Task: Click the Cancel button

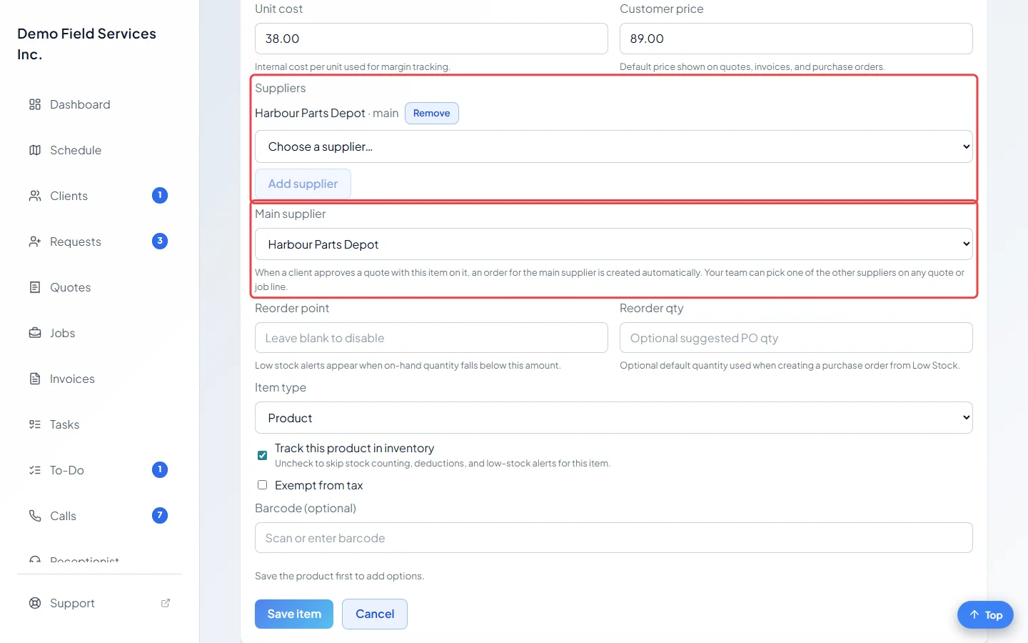Action: point(375,614)
